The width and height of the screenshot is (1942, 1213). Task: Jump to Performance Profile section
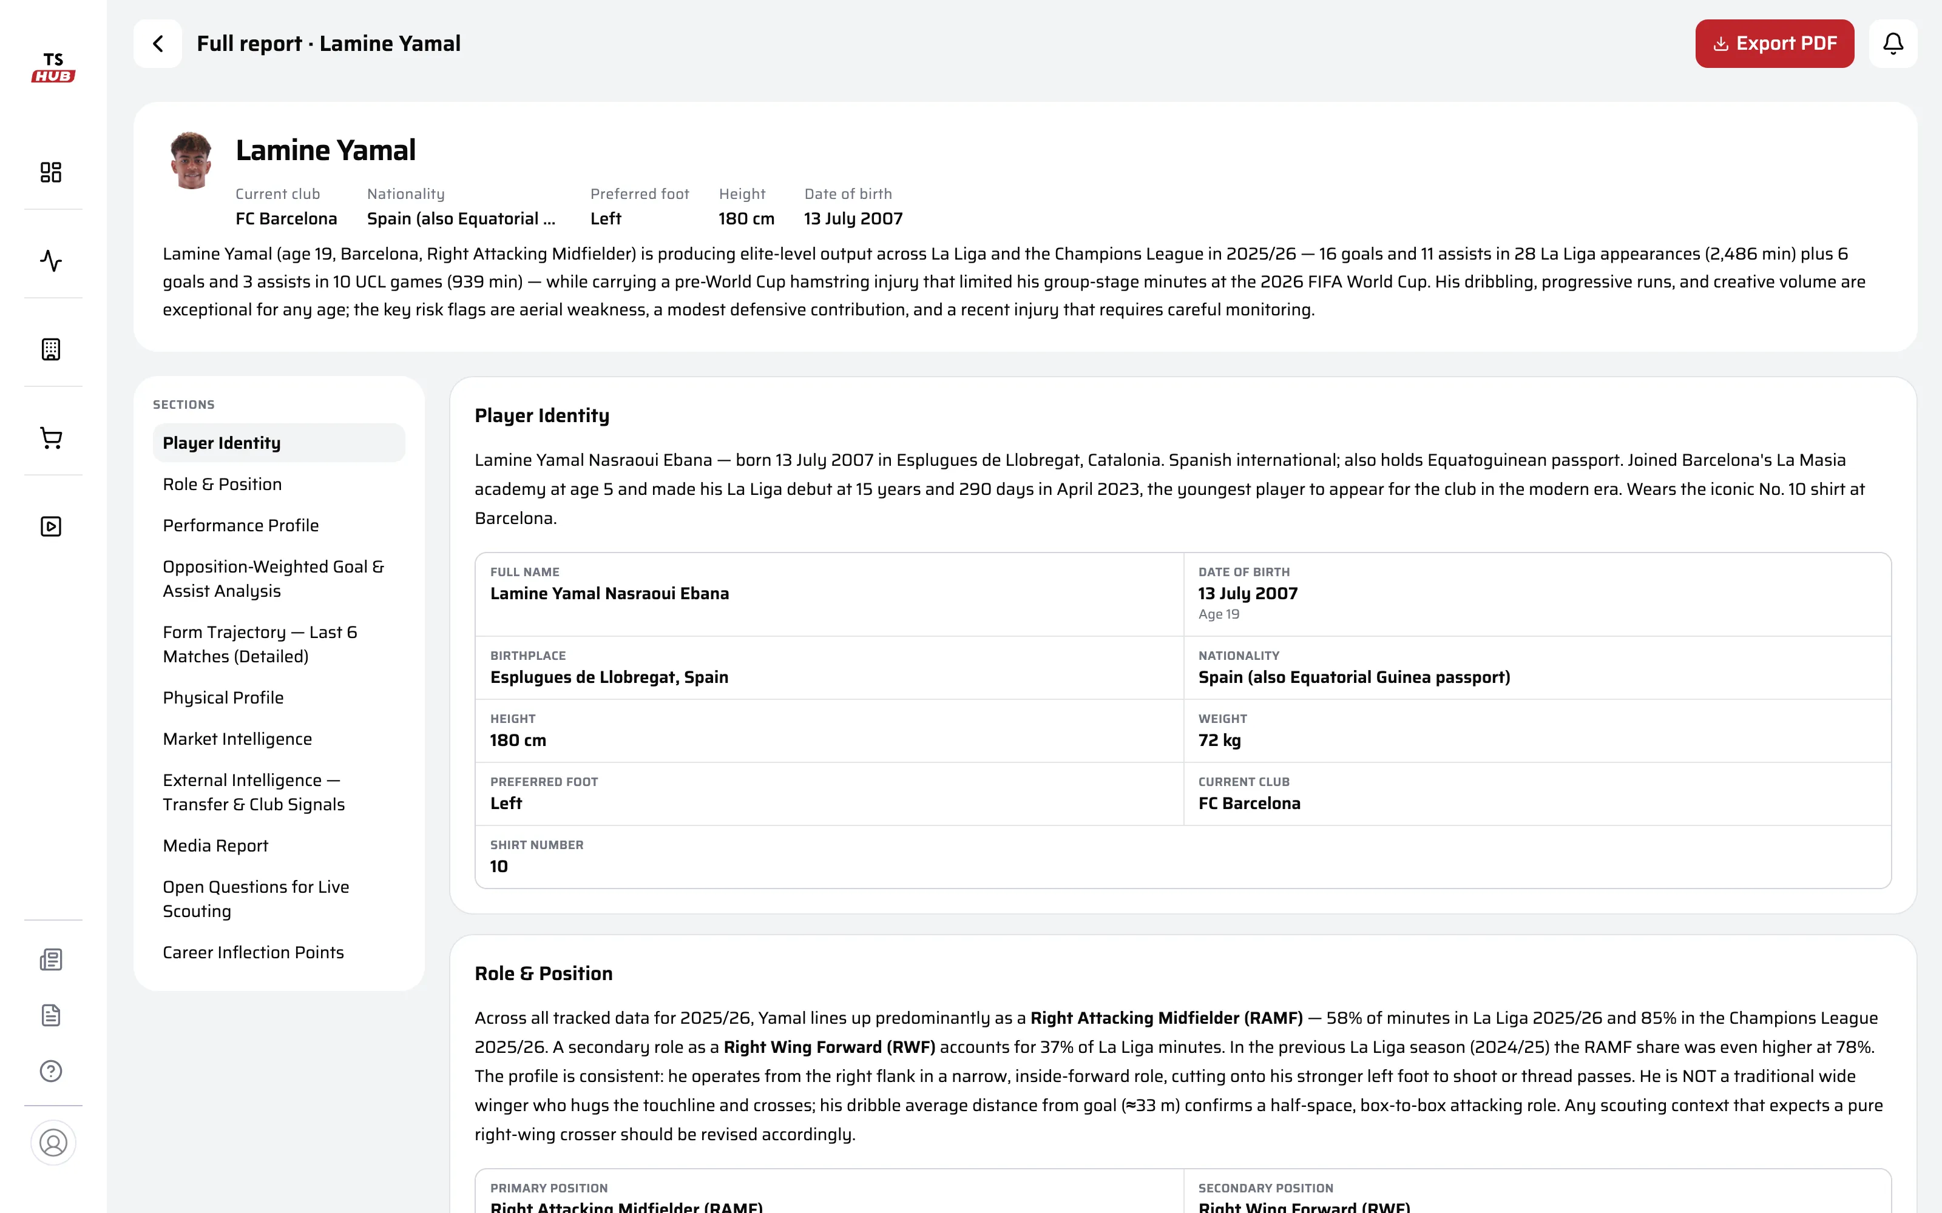pyautogui.click(x=279, y=525)
